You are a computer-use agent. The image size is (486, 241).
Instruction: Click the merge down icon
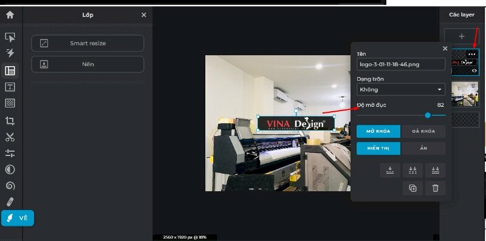point(390,171)
